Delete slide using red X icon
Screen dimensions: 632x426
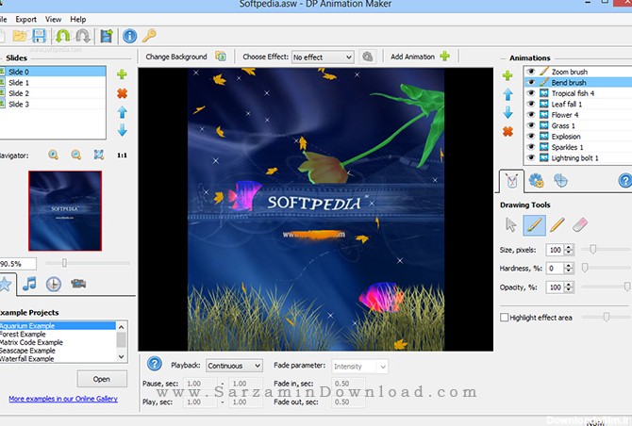122,93
